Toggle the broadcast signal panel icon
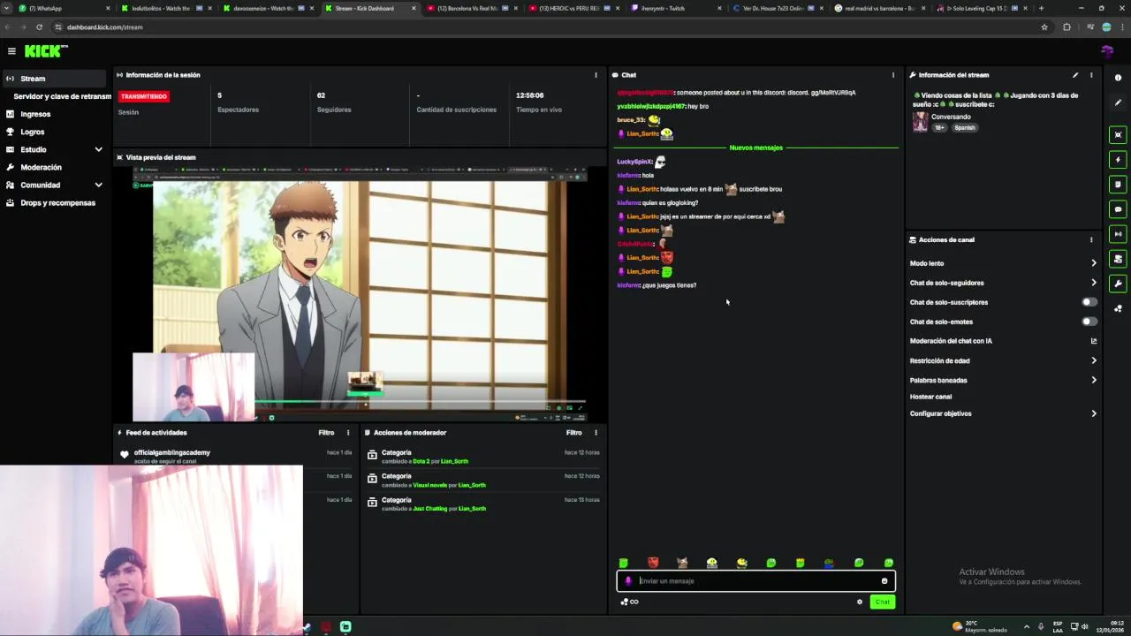The image size is (1131, 636). 1118,234
